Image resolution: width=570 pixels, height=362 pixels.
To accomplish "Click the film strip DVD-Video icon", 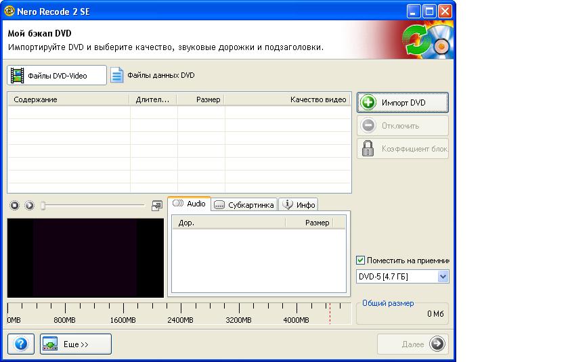I will tap(17, 75).
